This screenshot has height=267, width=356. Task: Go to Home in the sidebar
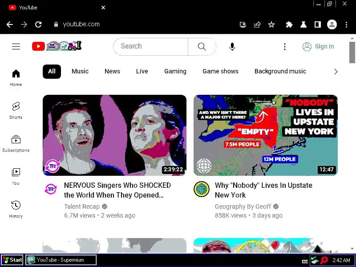coord(16,78)
